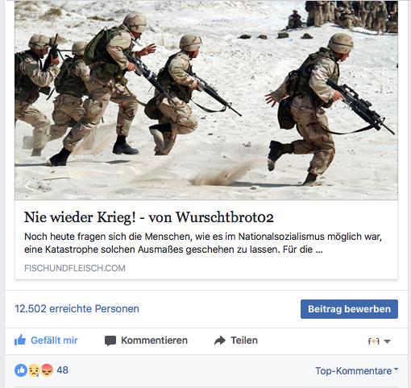Expand the post-as identity selector arrow
This screenshot has width=411, height=388.
click(x=387, y=341)
